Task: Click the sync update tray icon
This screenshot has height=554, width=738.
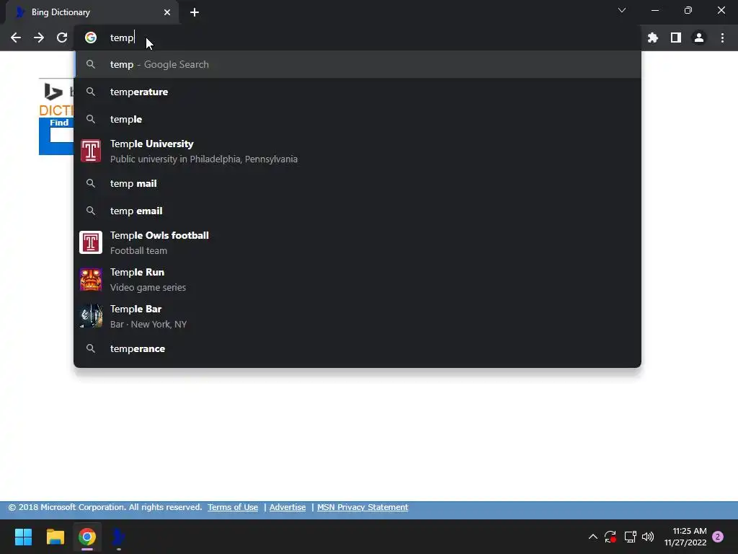Action: tap(610, 537)
